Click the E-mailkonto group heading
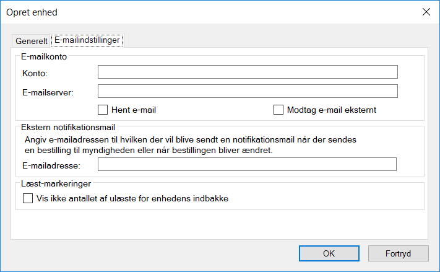The width and height of the screenshot is (440, 272). coord(44,56)
